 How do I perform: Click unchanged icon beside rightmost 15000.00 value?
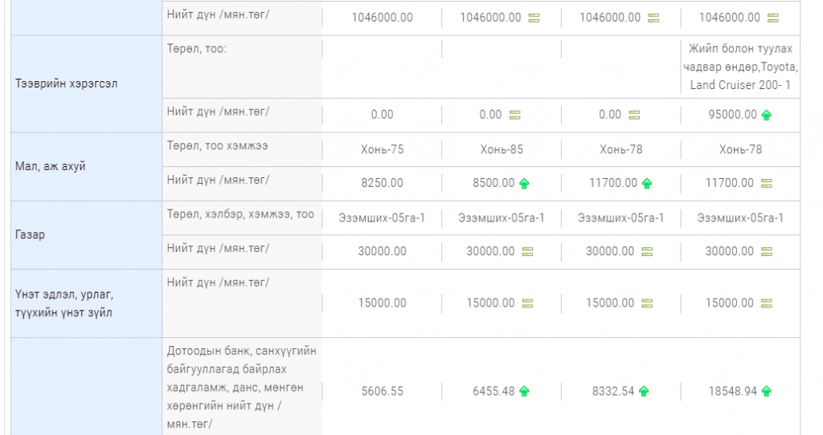[x=767, y=303]
